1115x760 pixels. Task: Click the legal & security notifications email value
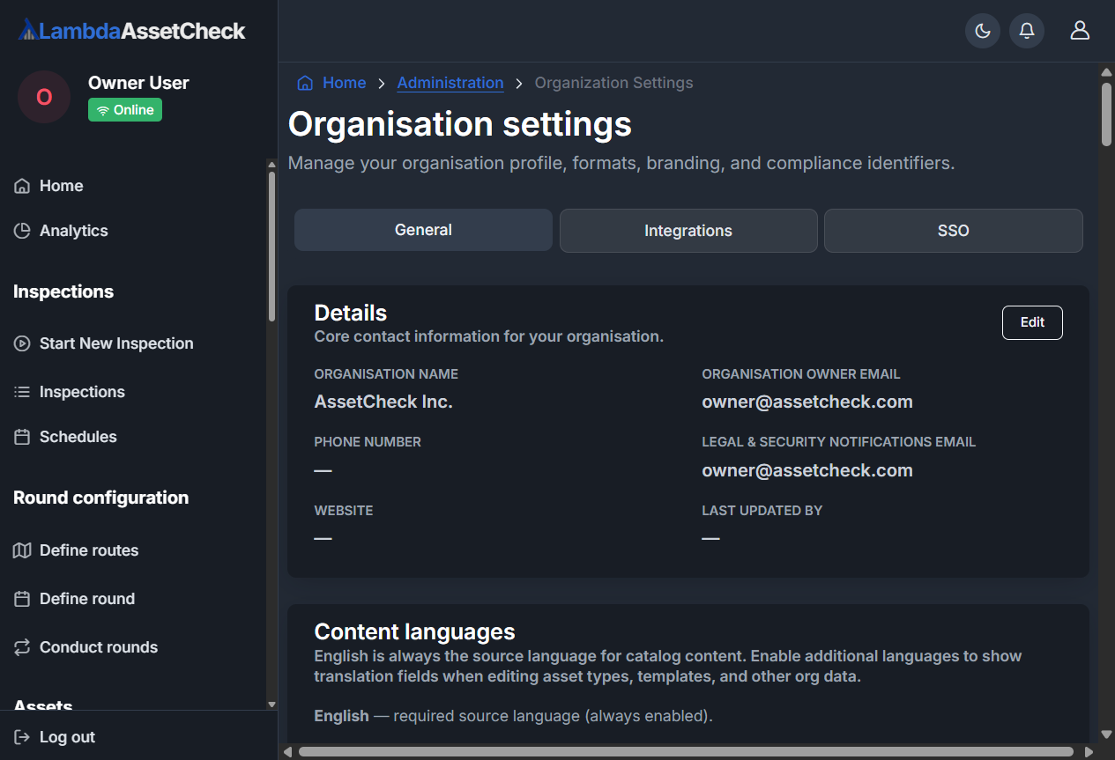coord(807,470)
